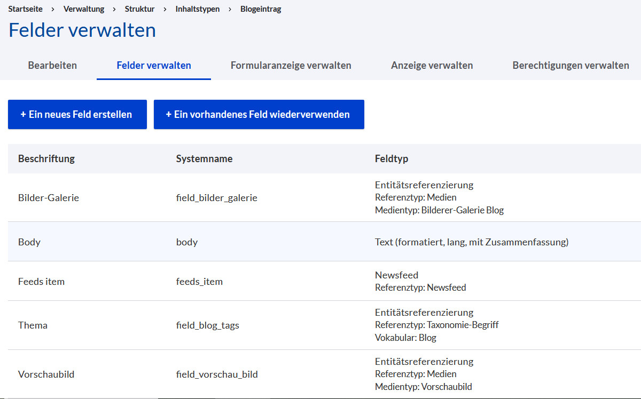Select the Thema field row
Viewport: 641px width, 399px height.
tap(33, 325)
